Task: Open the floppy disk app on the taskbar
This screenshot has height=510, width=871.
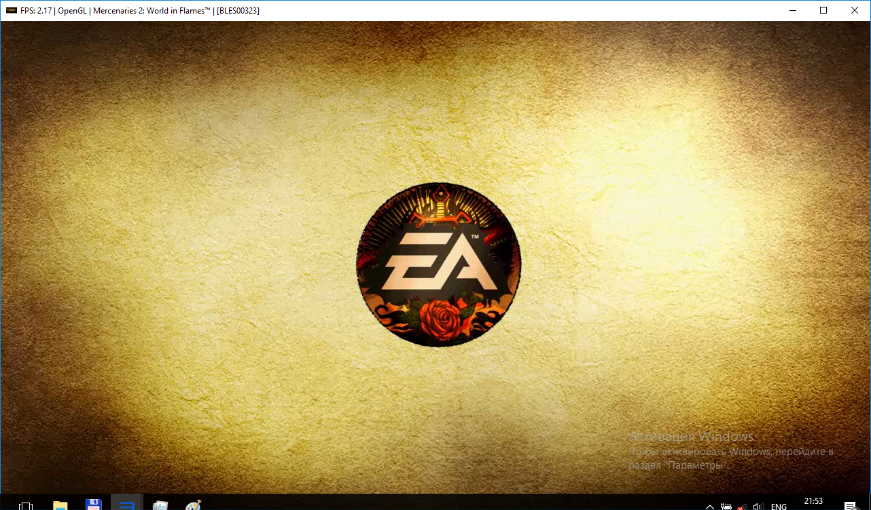Action: tap(93, 505)
